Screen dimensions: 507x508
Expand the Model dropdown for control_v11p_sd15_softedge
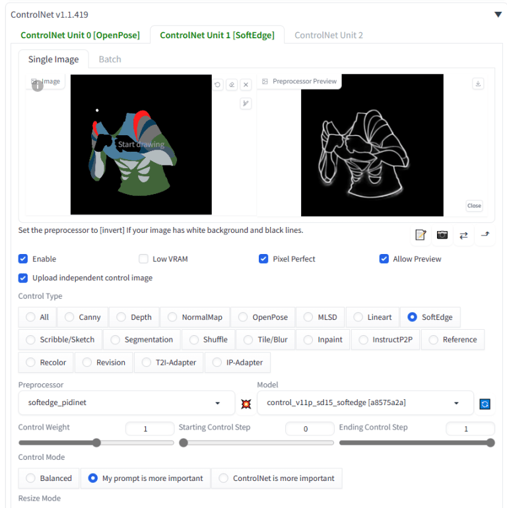[x=364, y=402]
